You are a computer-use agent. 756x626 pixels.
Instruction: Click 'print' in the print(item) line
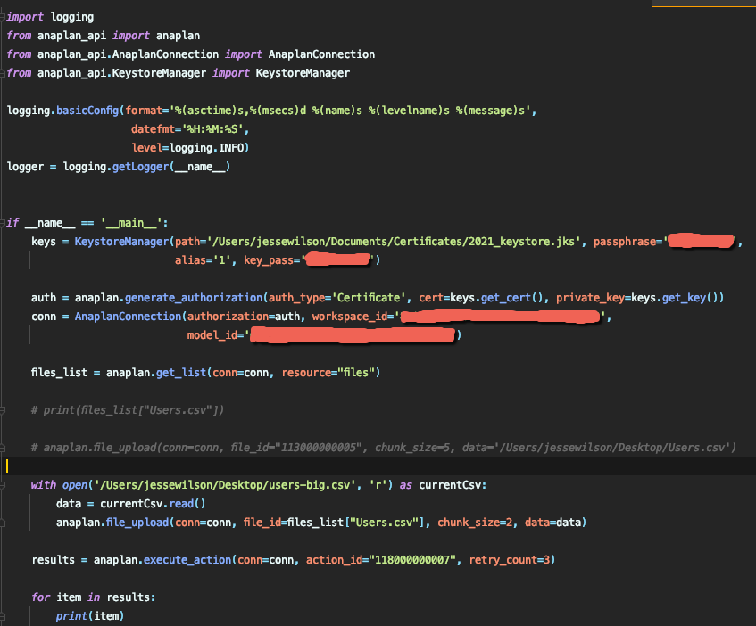(x=71, y=616)
